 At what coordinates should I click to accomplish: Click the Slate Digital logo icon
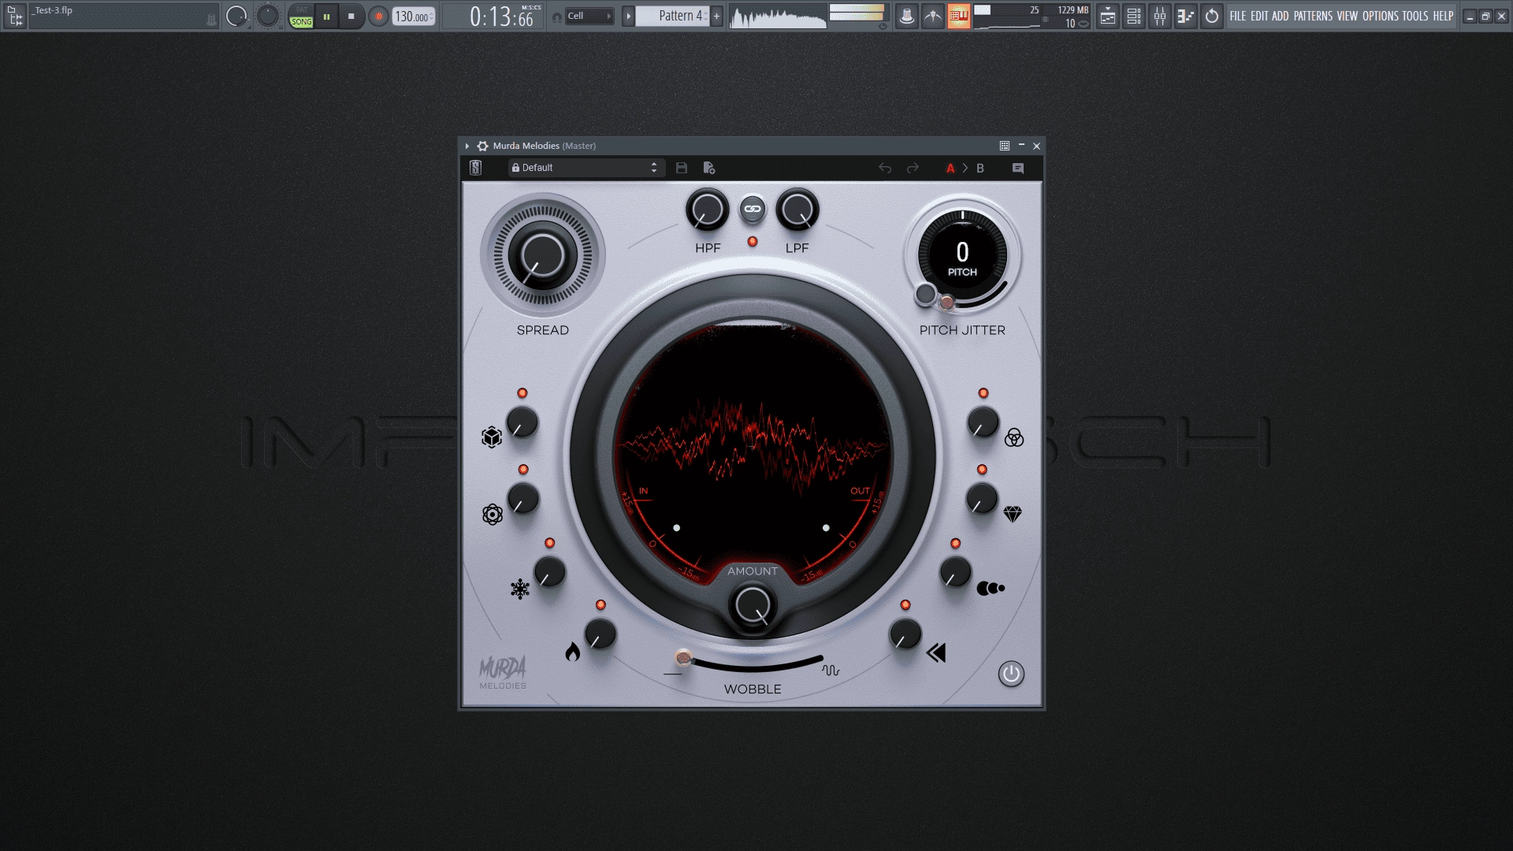tap(475, 168)
